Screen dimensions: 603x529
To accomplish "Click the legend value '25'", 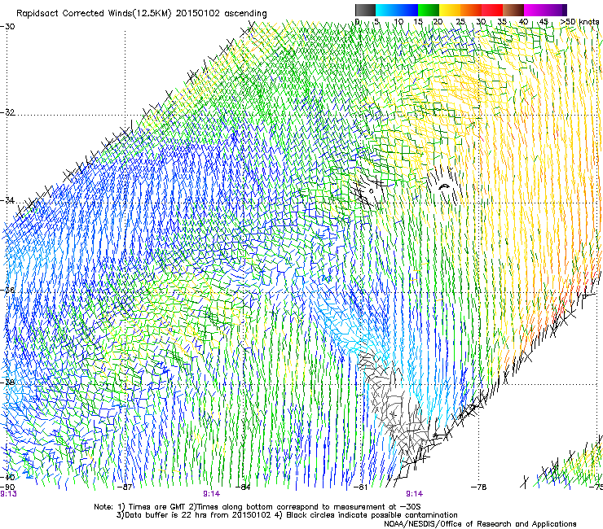I will pyautogui.click(x=460, y=22).
